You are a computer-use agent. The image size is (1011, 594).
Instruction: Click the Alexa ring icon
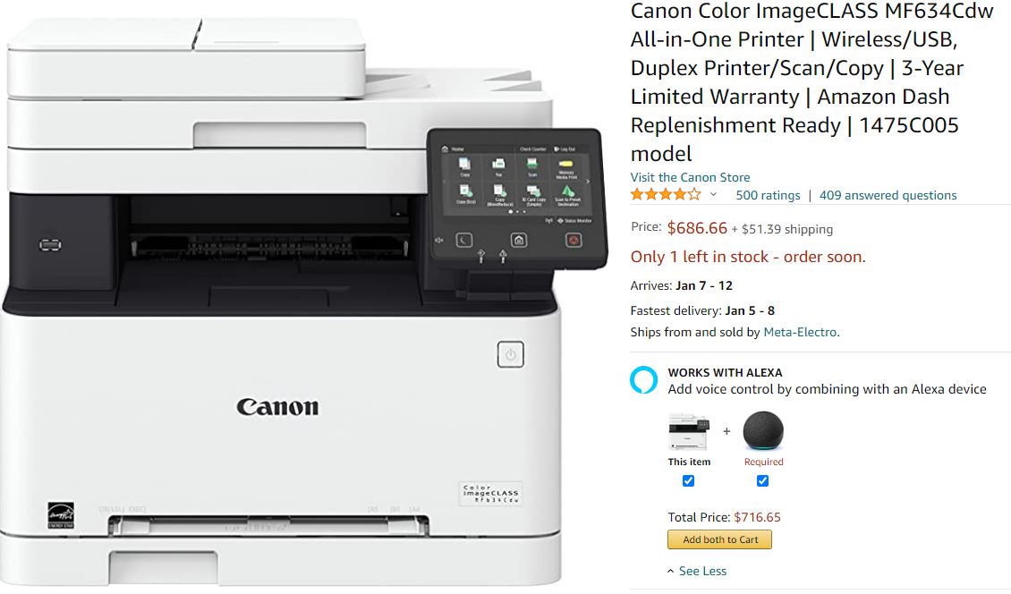[643, 380]
